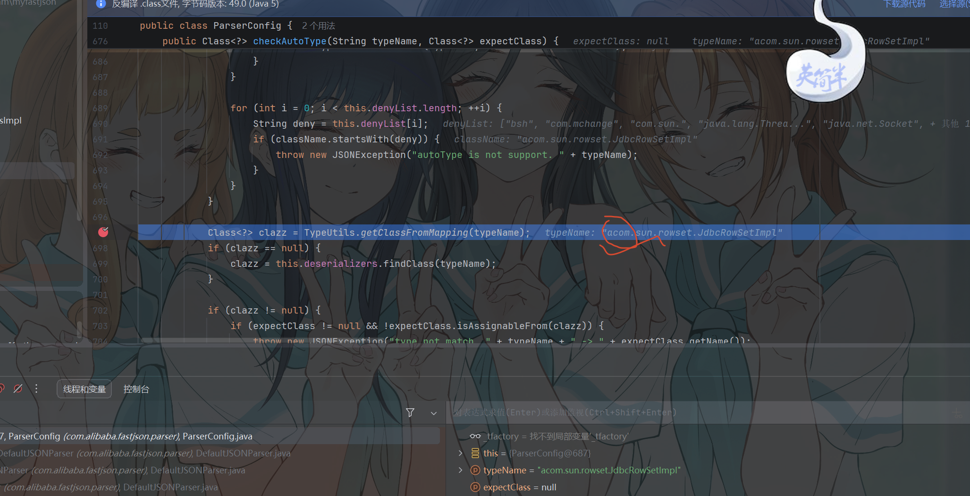970x496 pixels.
Task: Toggle mute breakpoints icon in debug toolbar
Action: 18,389
